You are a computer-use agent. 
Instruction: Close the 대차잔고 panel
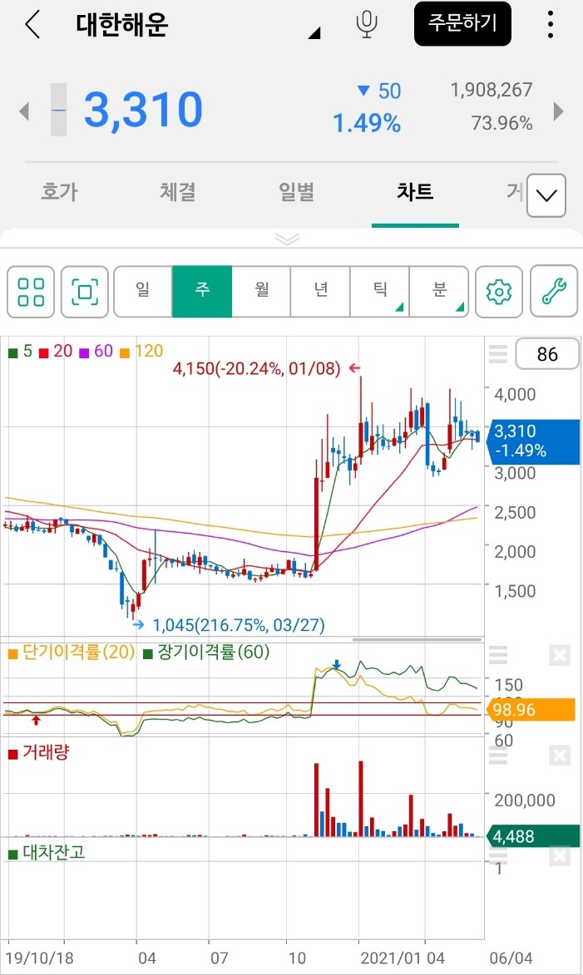coord(560,856)
